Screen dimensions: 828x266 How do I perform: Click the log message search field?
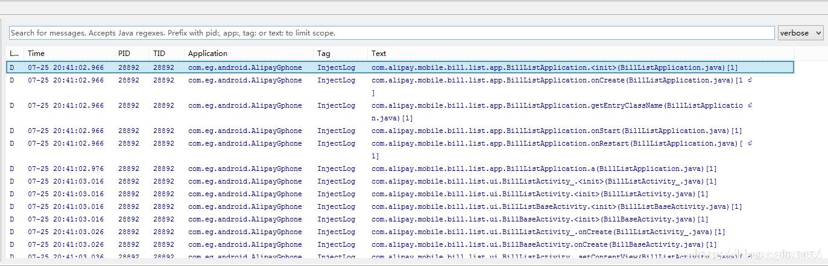point(392,33)
